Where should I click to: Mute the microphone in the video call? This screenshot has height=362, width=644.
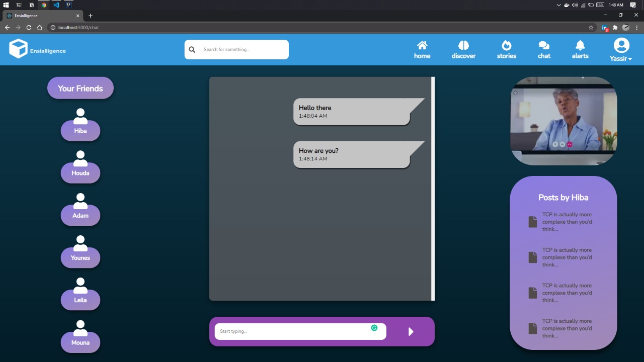tap(555, 144)
